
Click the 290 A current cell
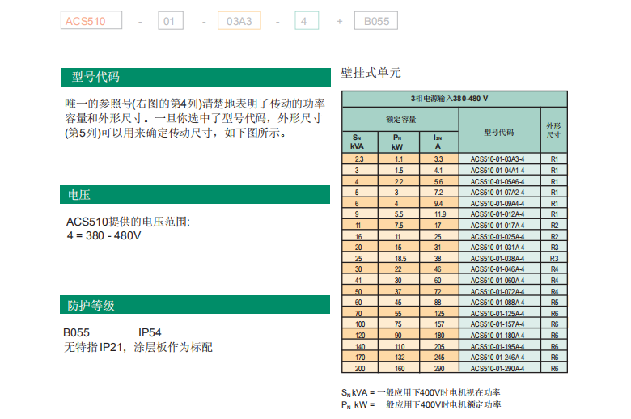pyautogui.click(x=439, y=368)
